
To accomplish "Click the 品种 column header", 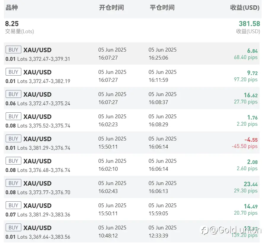I will 12,8.
